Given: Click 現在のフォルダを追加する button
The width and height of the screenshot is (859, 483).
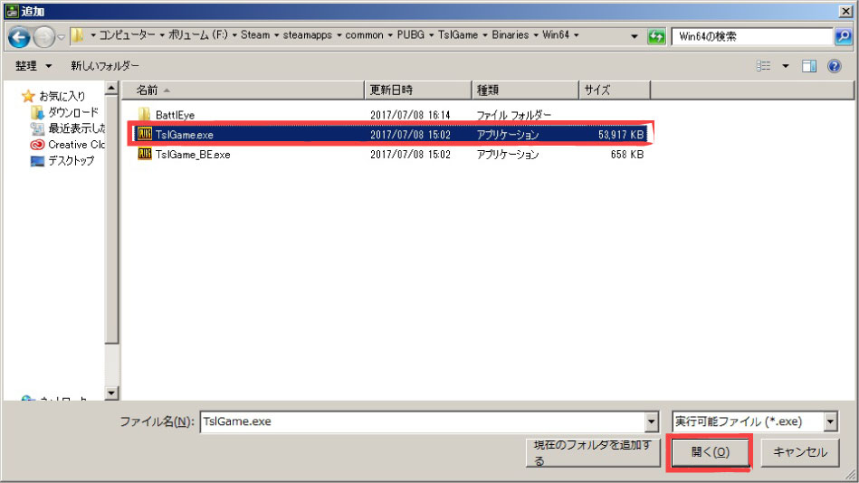Looking at the screenshot, I should [x=593, y=453].
